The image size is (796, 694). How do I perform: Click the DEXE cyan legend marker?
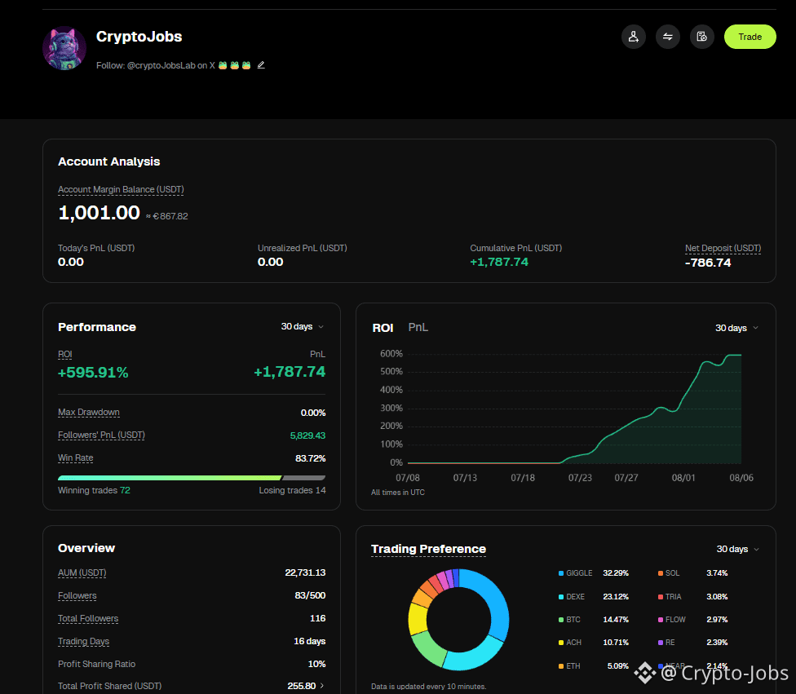coord(561,596)
